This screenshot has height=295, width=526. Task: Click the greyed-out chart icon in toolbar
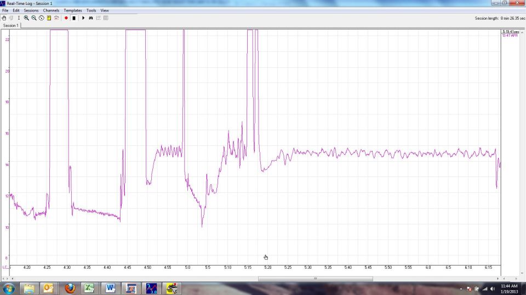pyautogui.click(x=98, y=18)
